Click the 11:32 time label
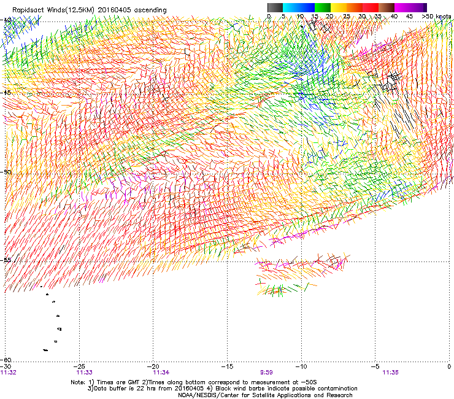The width and height of the screenshot is (454, 399). click(x=9, y=373)
